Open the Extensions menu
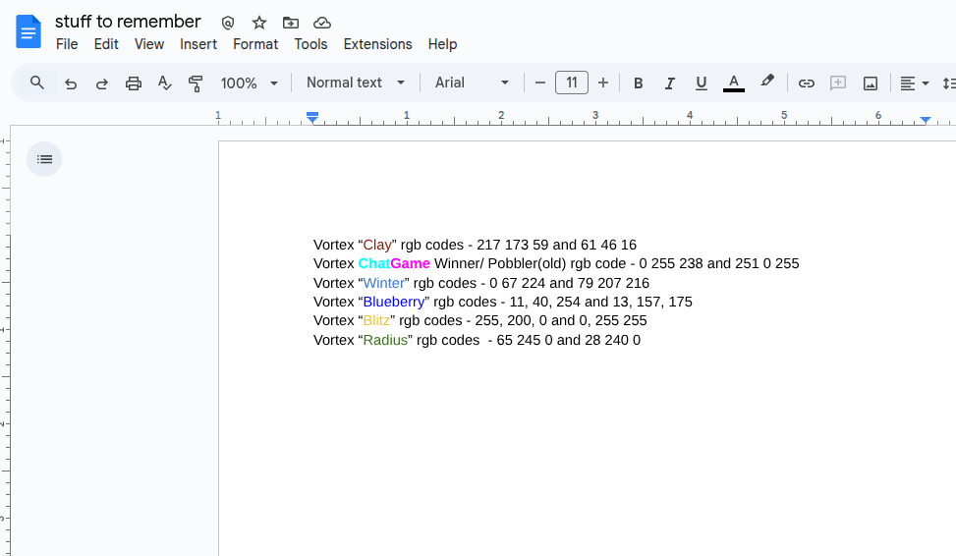The height and width of the screenshot is (556, 956). (377, 44)
